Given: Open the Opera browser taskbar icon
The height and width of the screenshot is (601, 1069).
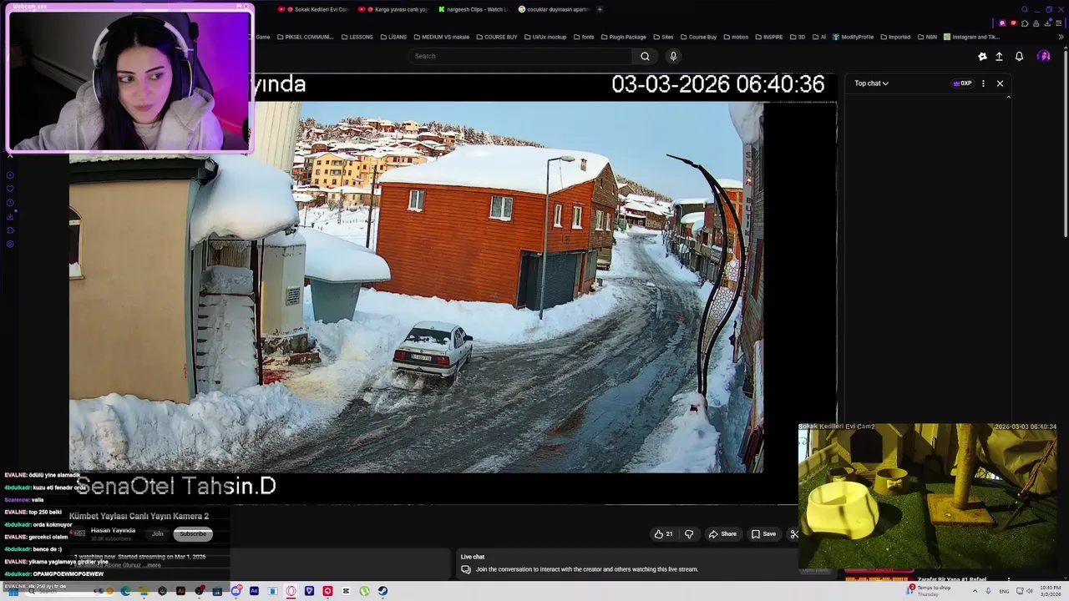Looking at the screenshot, I should pos(291,591).
